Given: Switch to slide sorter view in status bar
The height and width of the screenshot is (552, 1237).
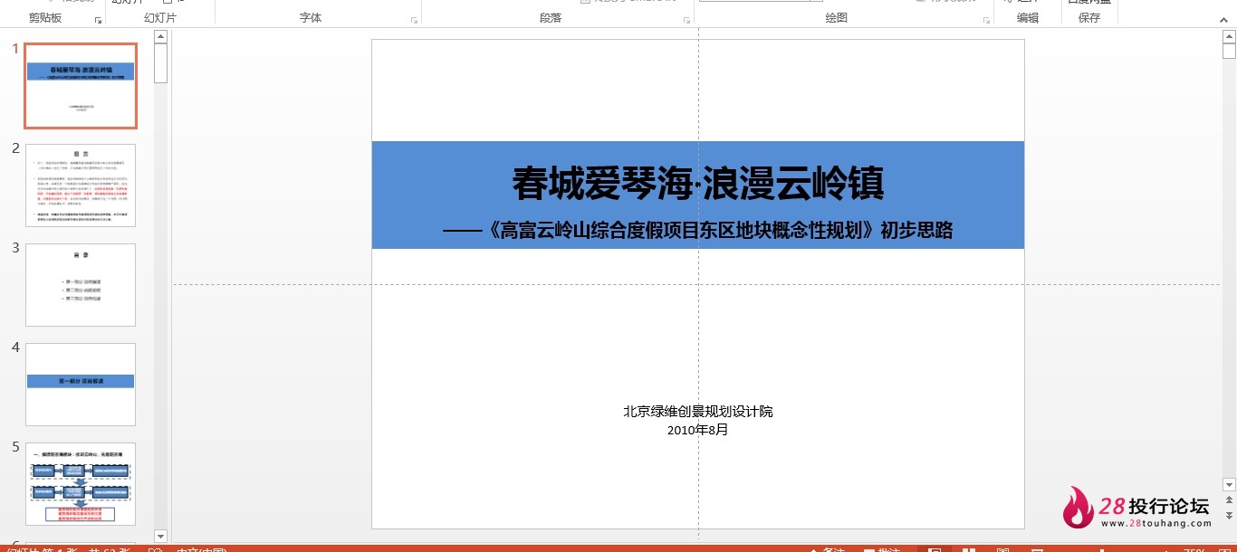Looking at the screenshot, I should [x=968, y=548].
